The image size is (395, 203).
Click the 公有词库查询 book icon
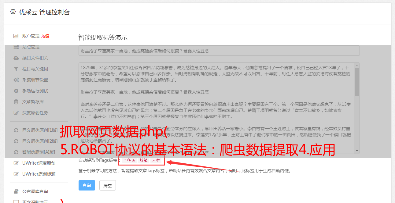coord(16,191)
